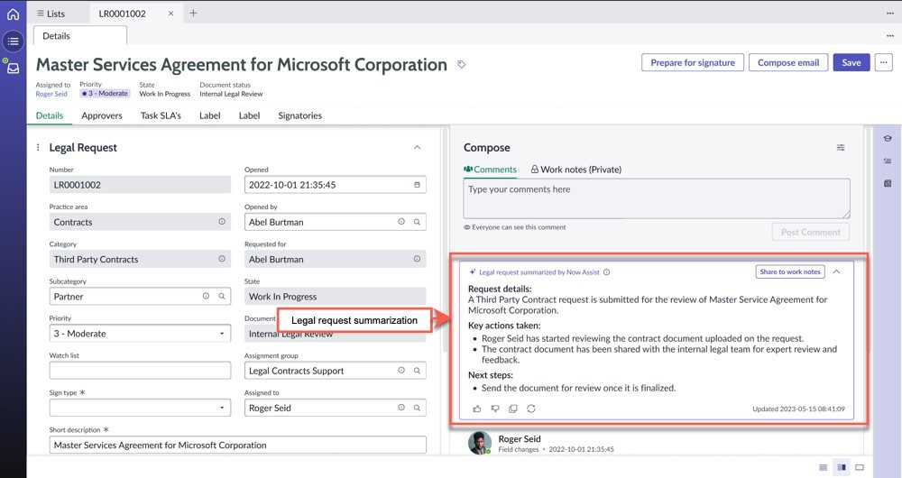Screen dimensions: 902x478
Task: Open the inbox icon in the sidebar
Action: pos(13,68)
